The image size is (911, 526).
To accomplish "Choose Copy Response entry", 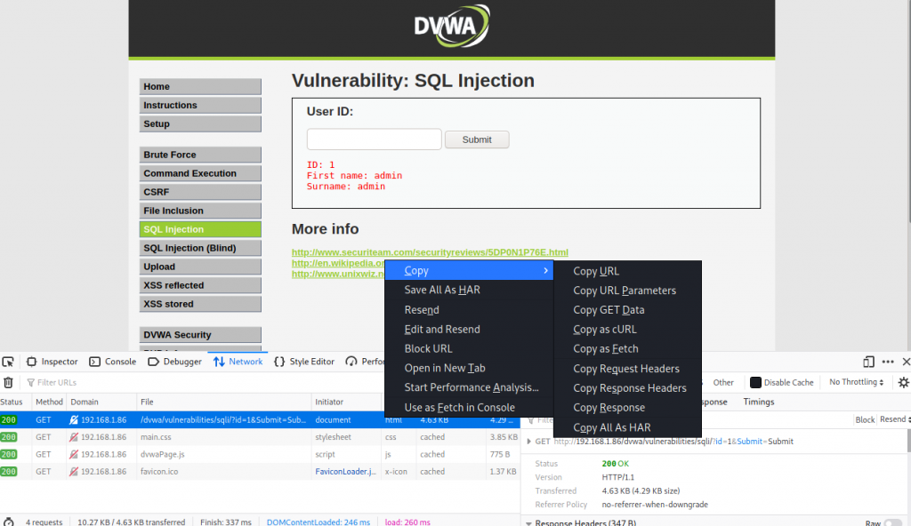I will point(627,408).
